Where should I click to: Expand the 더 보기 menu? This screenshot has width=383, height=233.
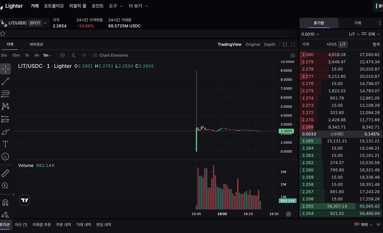[x=138, y=6]
